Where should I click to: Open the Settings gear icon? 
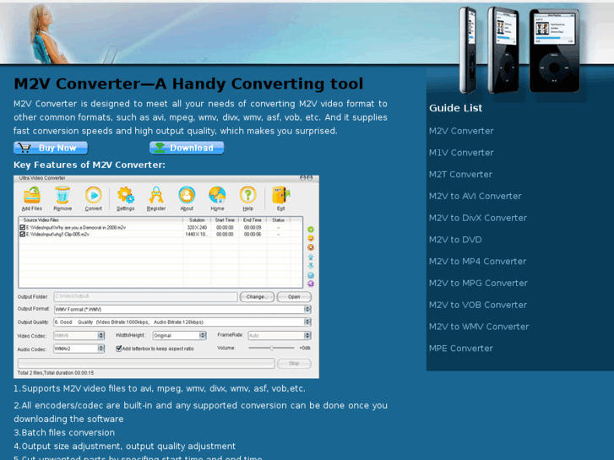(x=126, y=195)
